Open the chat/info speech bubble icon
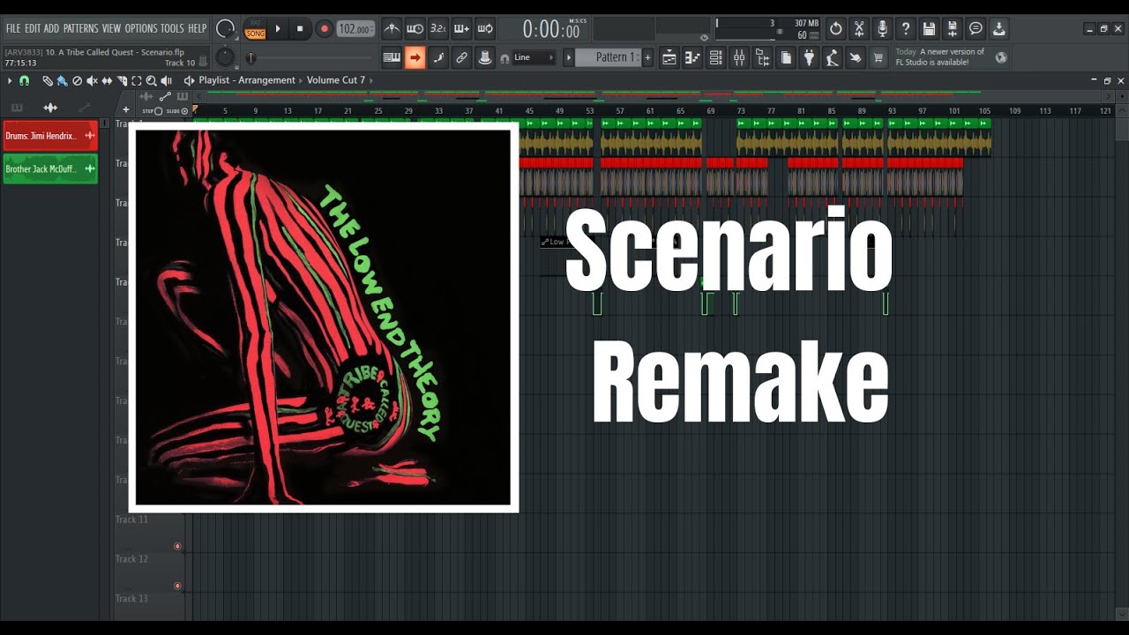Screen dimensions: 1129x635 coord(976,28)
